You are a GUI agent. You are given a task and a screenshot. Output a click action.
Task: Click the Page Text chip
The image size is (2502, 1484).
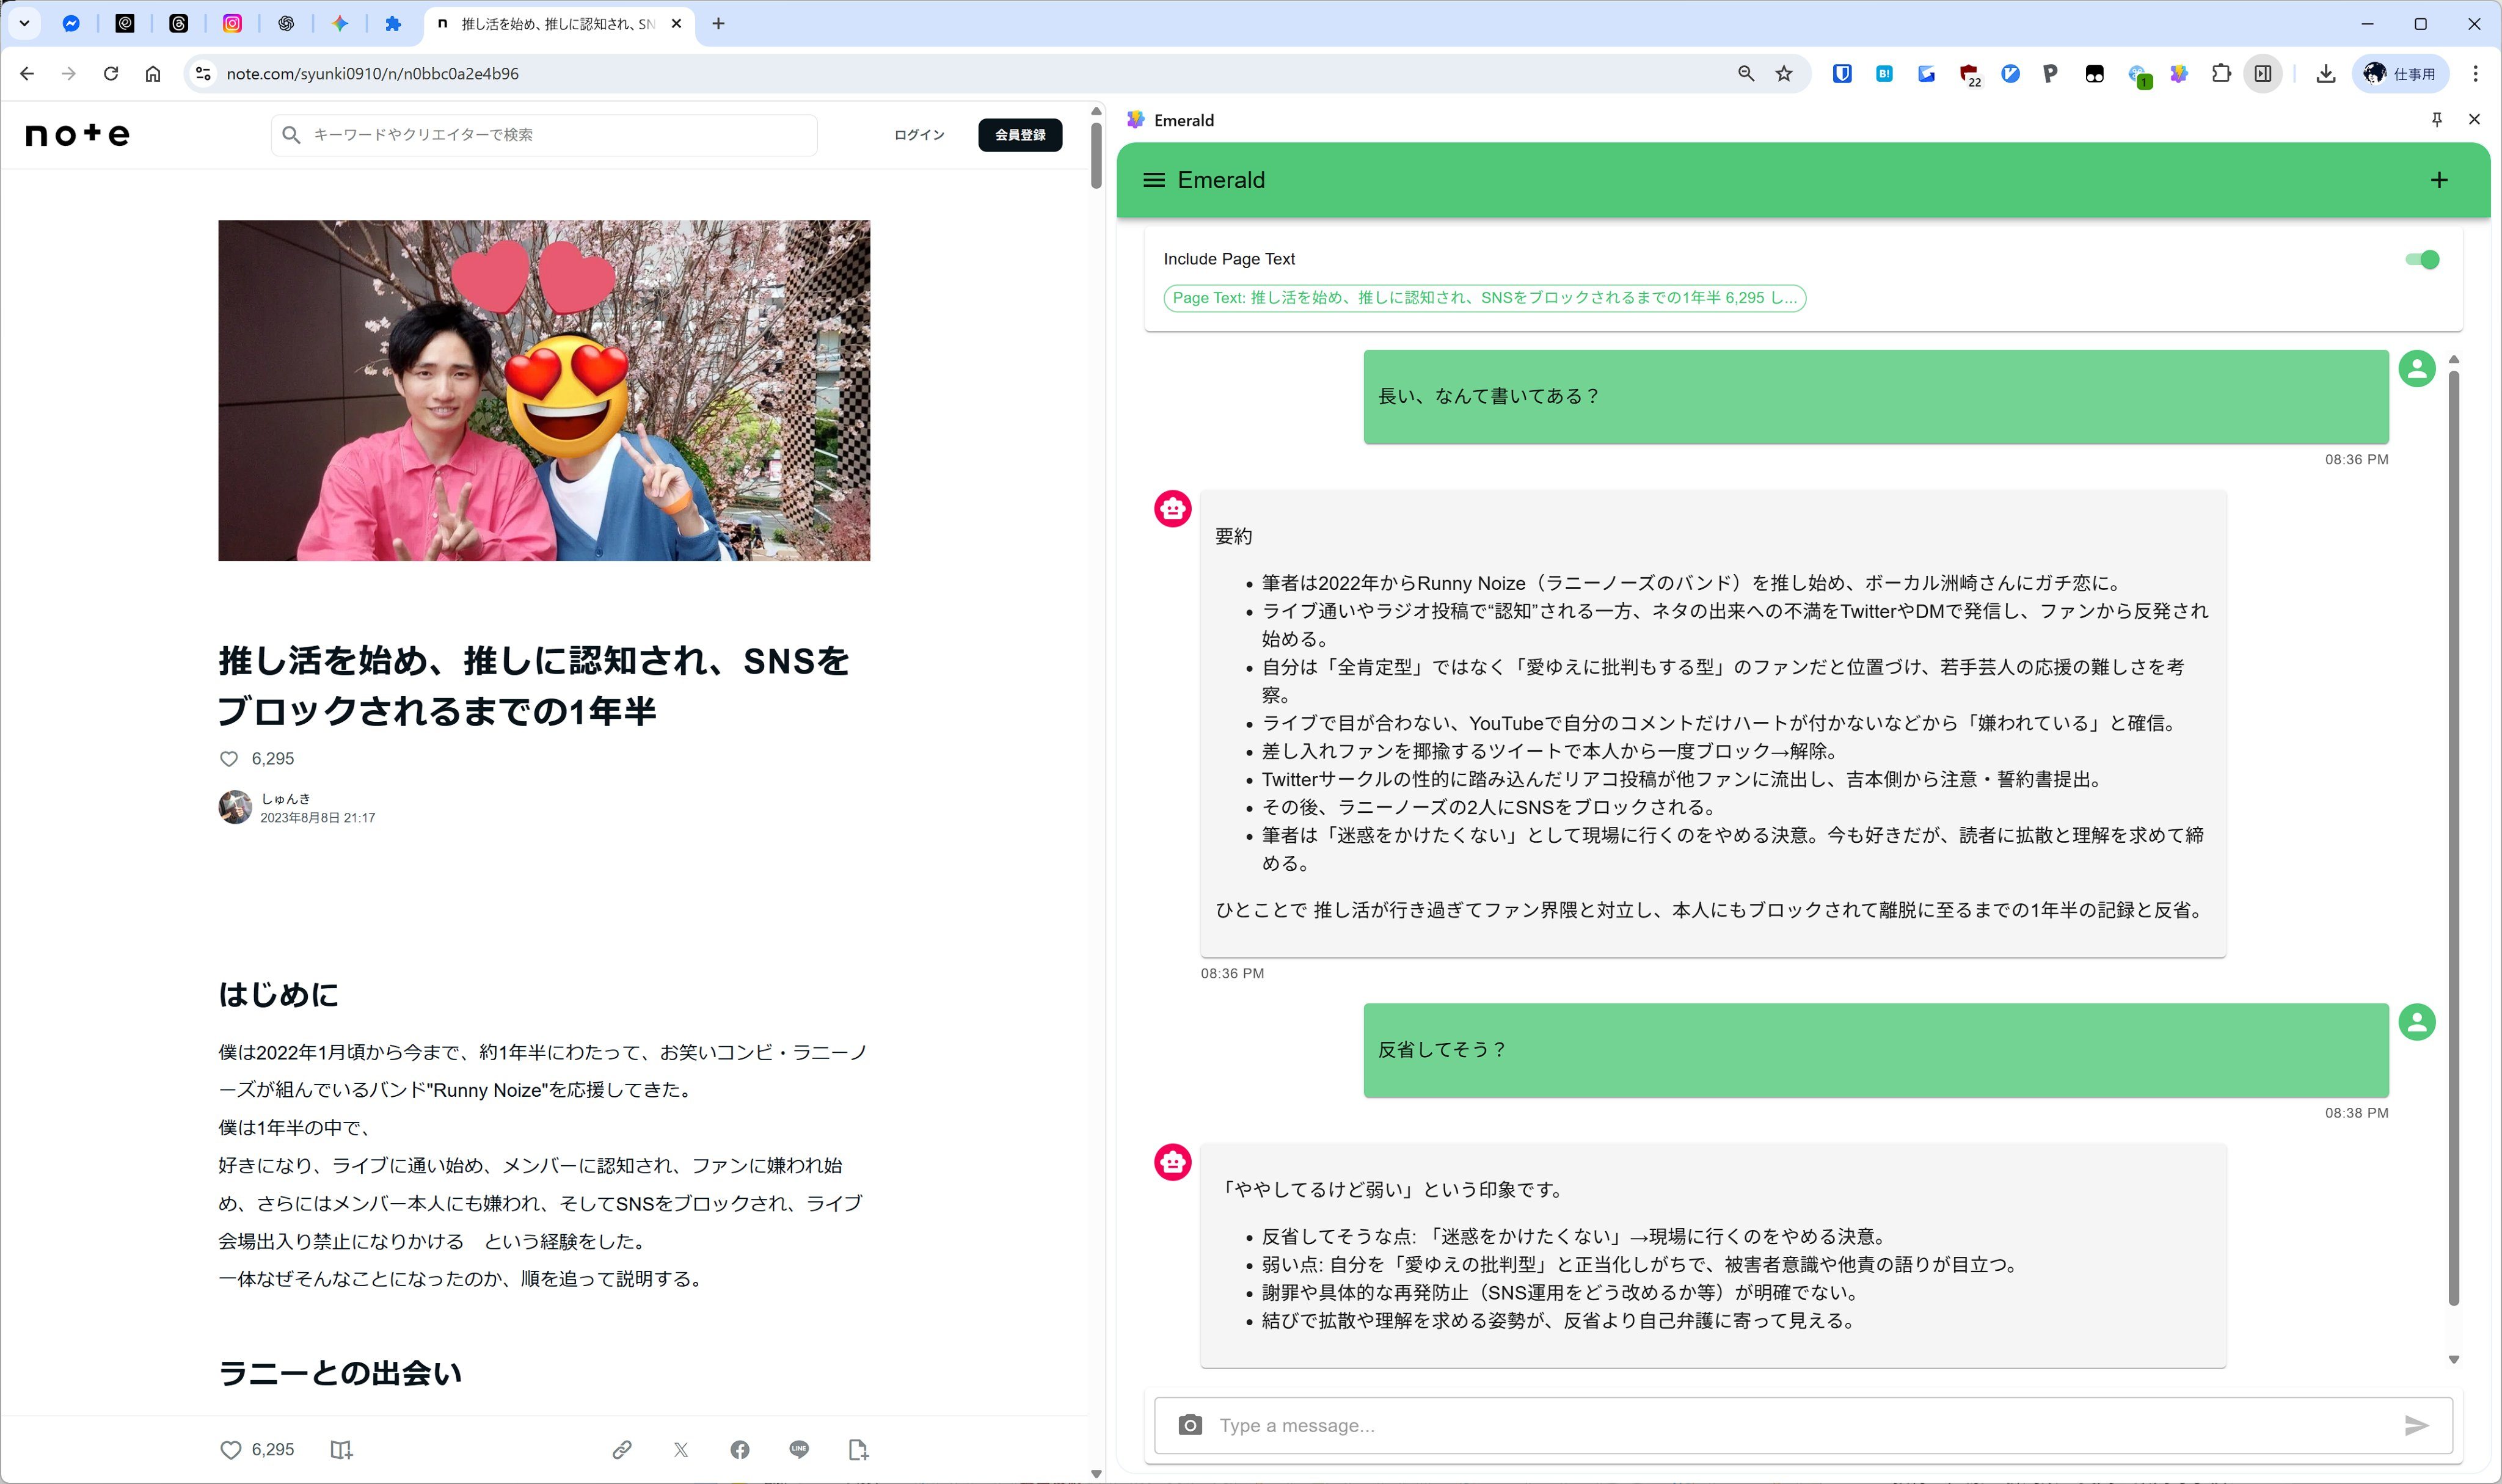tap(1484, 297)
